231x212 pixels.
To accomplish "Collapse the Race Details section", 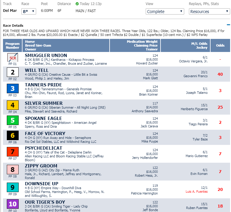I will [x=228, y=25].
